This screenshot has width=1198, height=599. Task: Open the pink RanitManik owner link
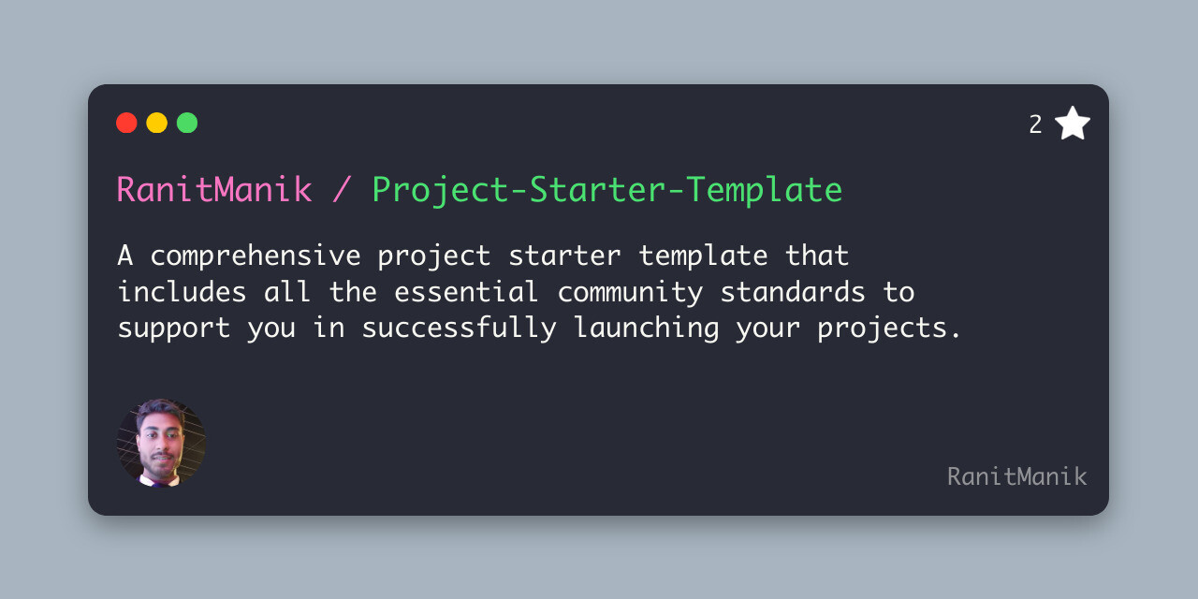coord(214,190)
